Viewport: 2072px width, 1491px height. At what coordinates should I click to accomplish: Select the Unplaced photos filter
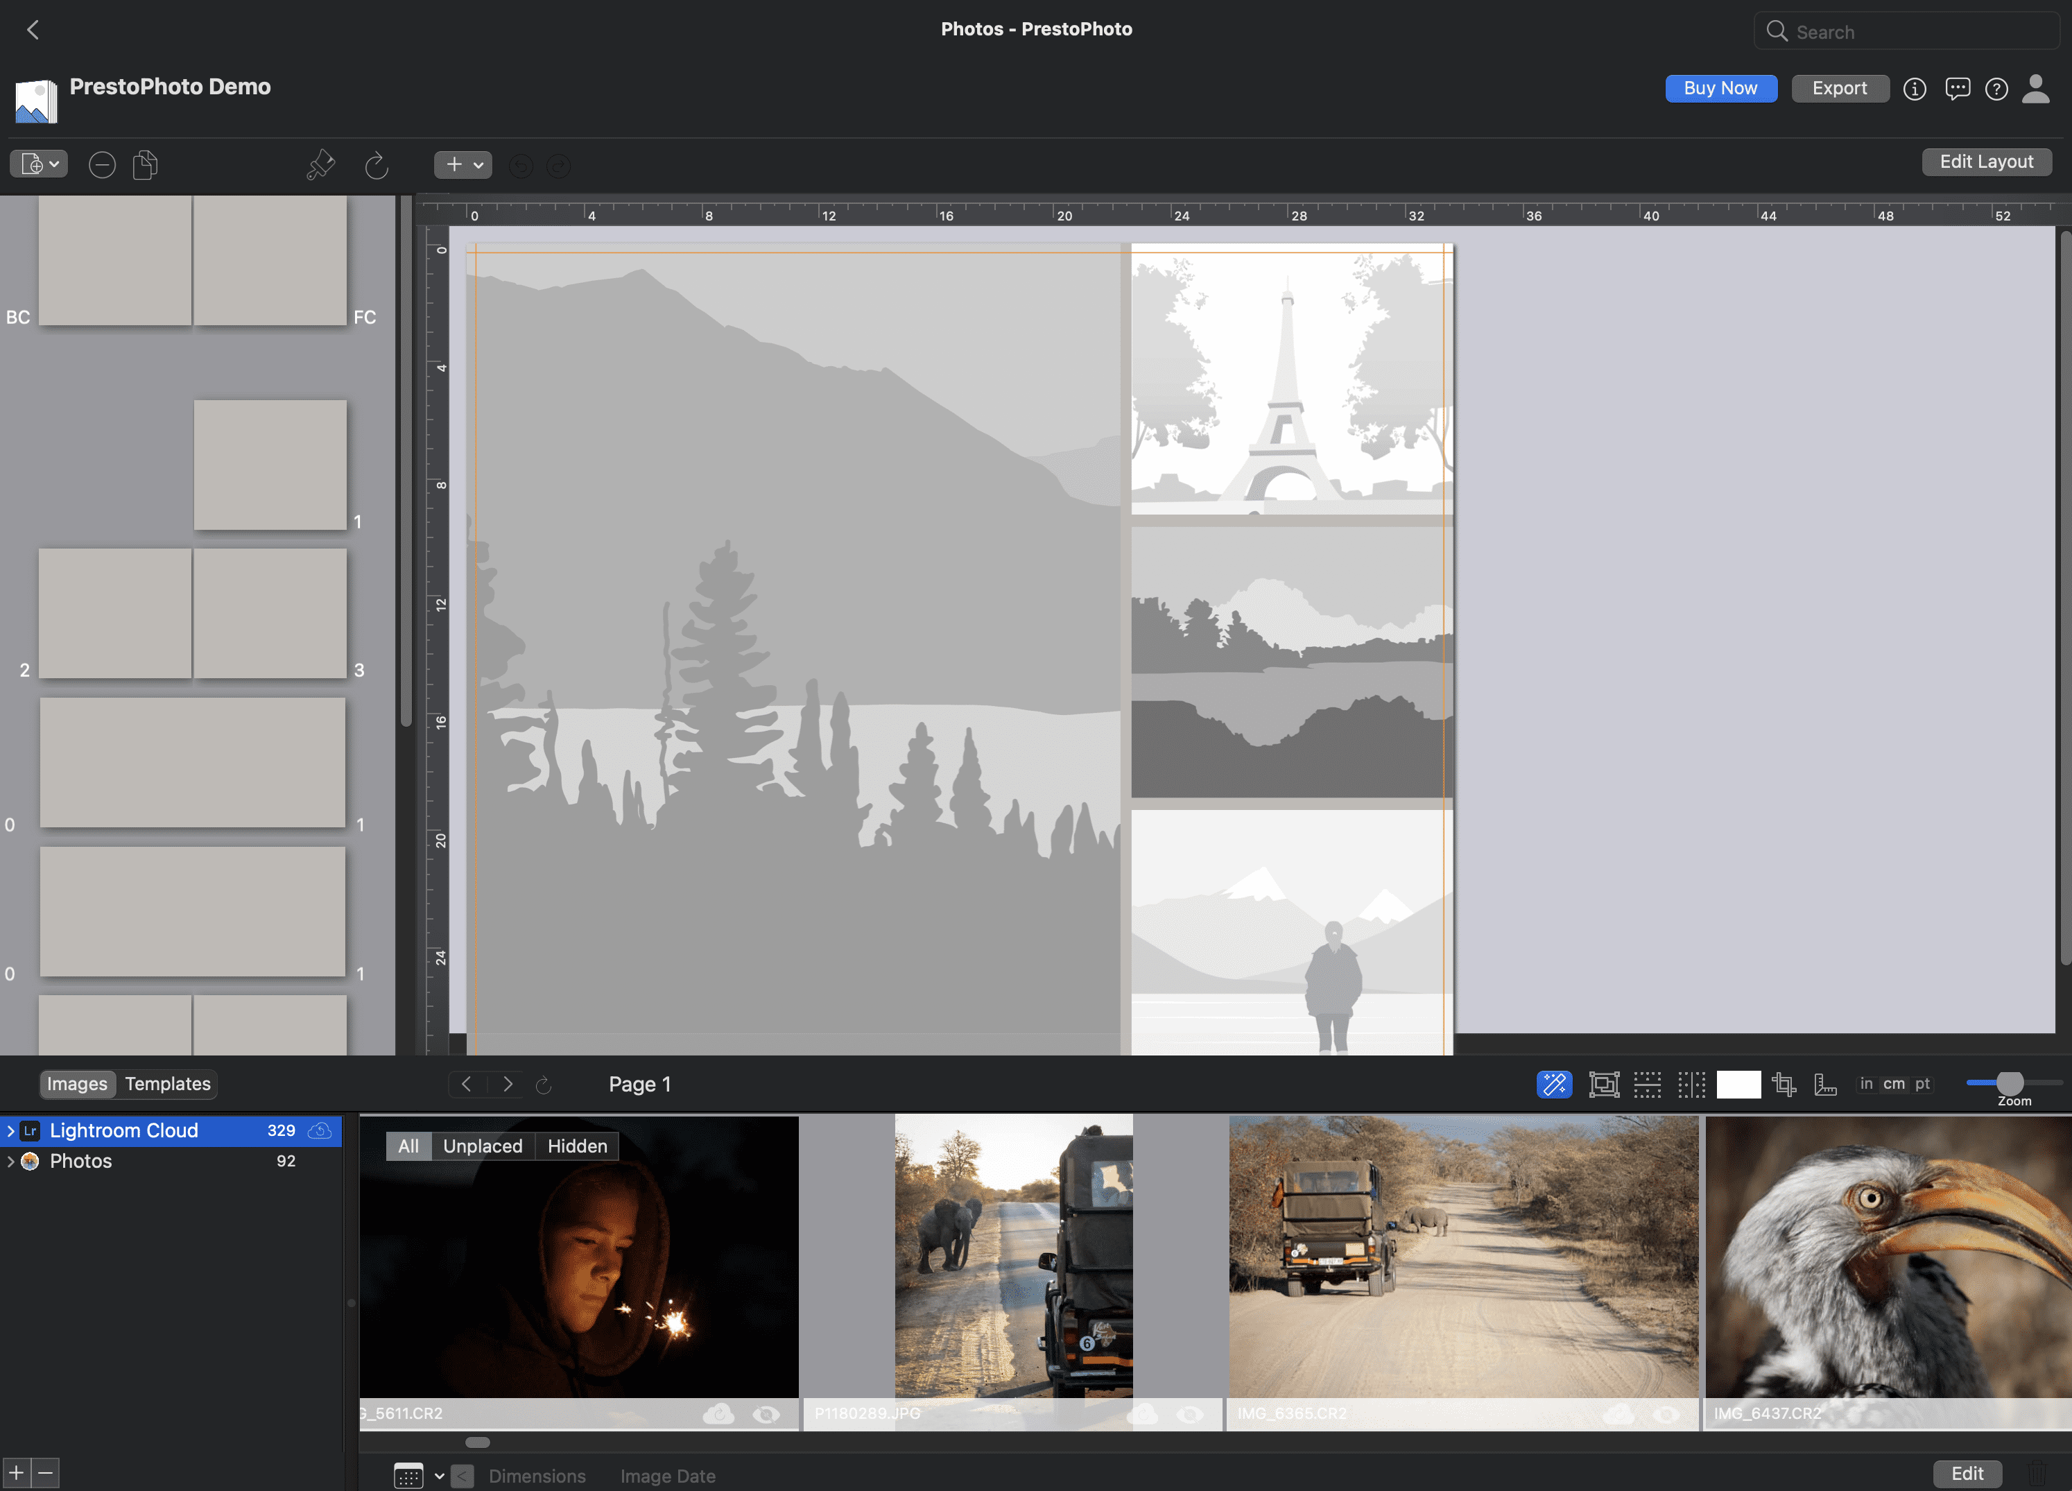click(x=483, y=1146)
